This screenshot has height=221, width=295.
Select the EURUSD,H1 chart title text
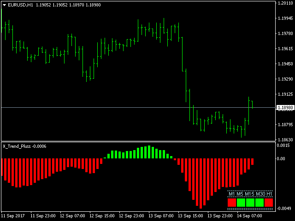point(20,5)
